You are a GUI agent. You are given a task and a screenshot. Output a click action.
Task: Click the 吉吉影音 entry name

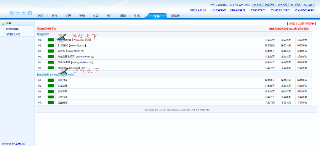click(x=63, y=91)
